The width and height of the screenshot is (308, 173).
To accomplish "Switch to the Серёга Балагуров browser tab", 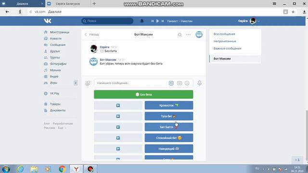I will (x=67, y=4).
